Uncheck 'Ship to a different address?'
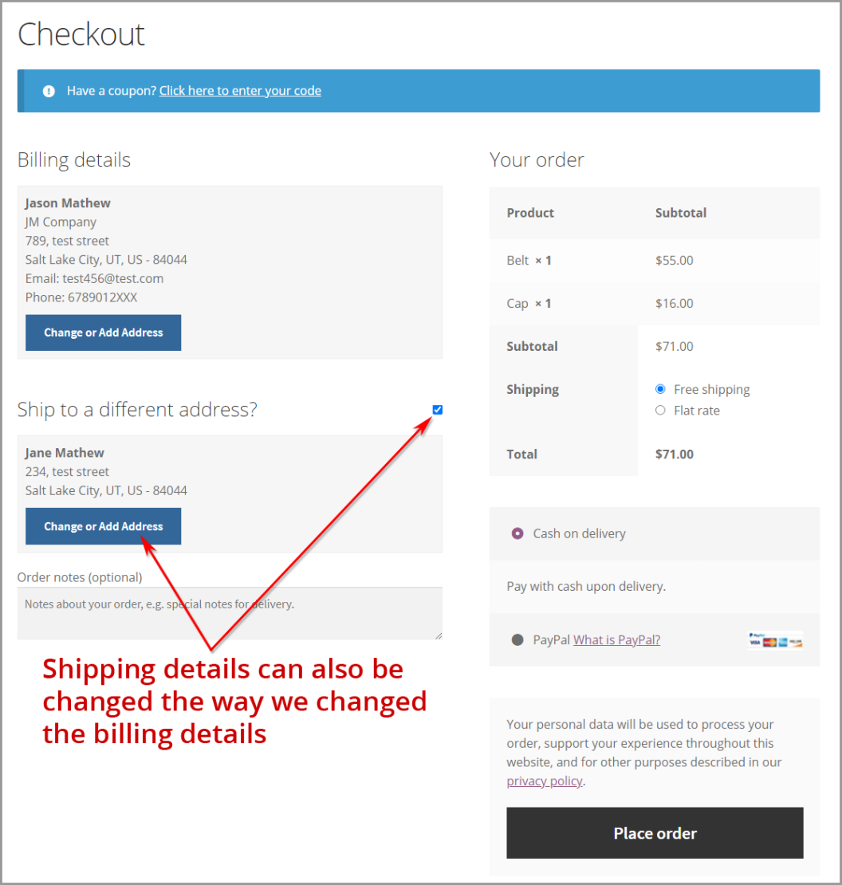Image resolution: width=842 pixels, height=885 pixels. pos(437,409)
